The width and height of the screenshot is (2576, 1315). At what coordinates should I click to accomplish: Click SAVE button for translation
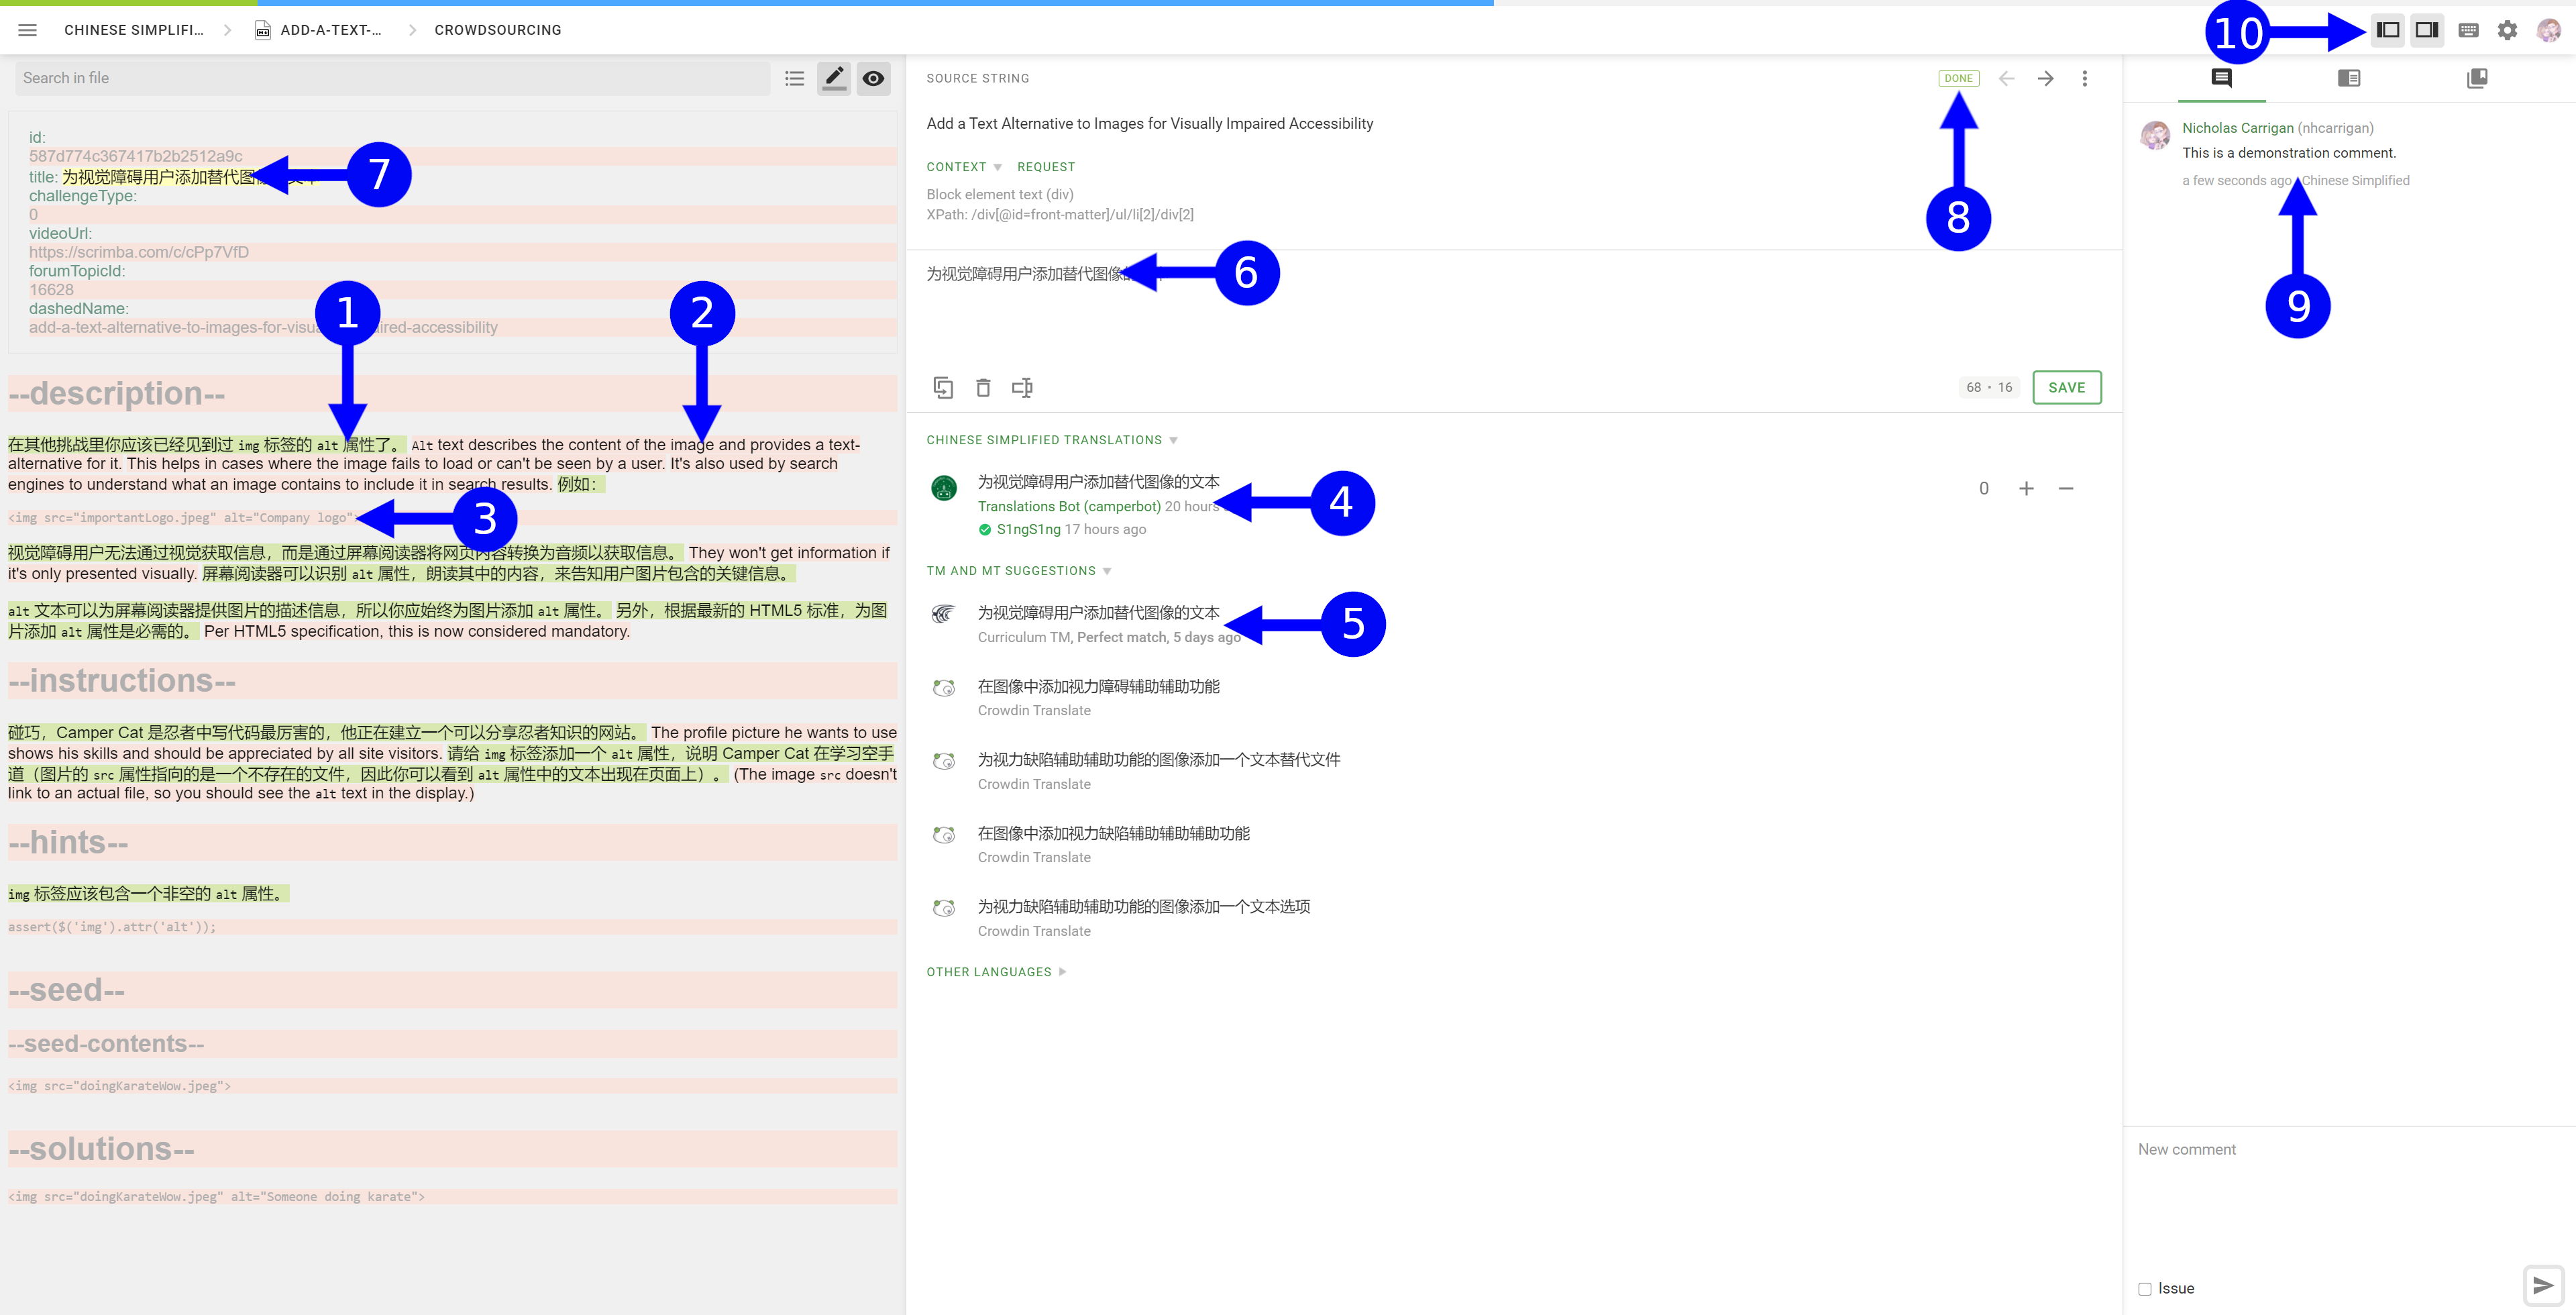(x=2068, y=388)
